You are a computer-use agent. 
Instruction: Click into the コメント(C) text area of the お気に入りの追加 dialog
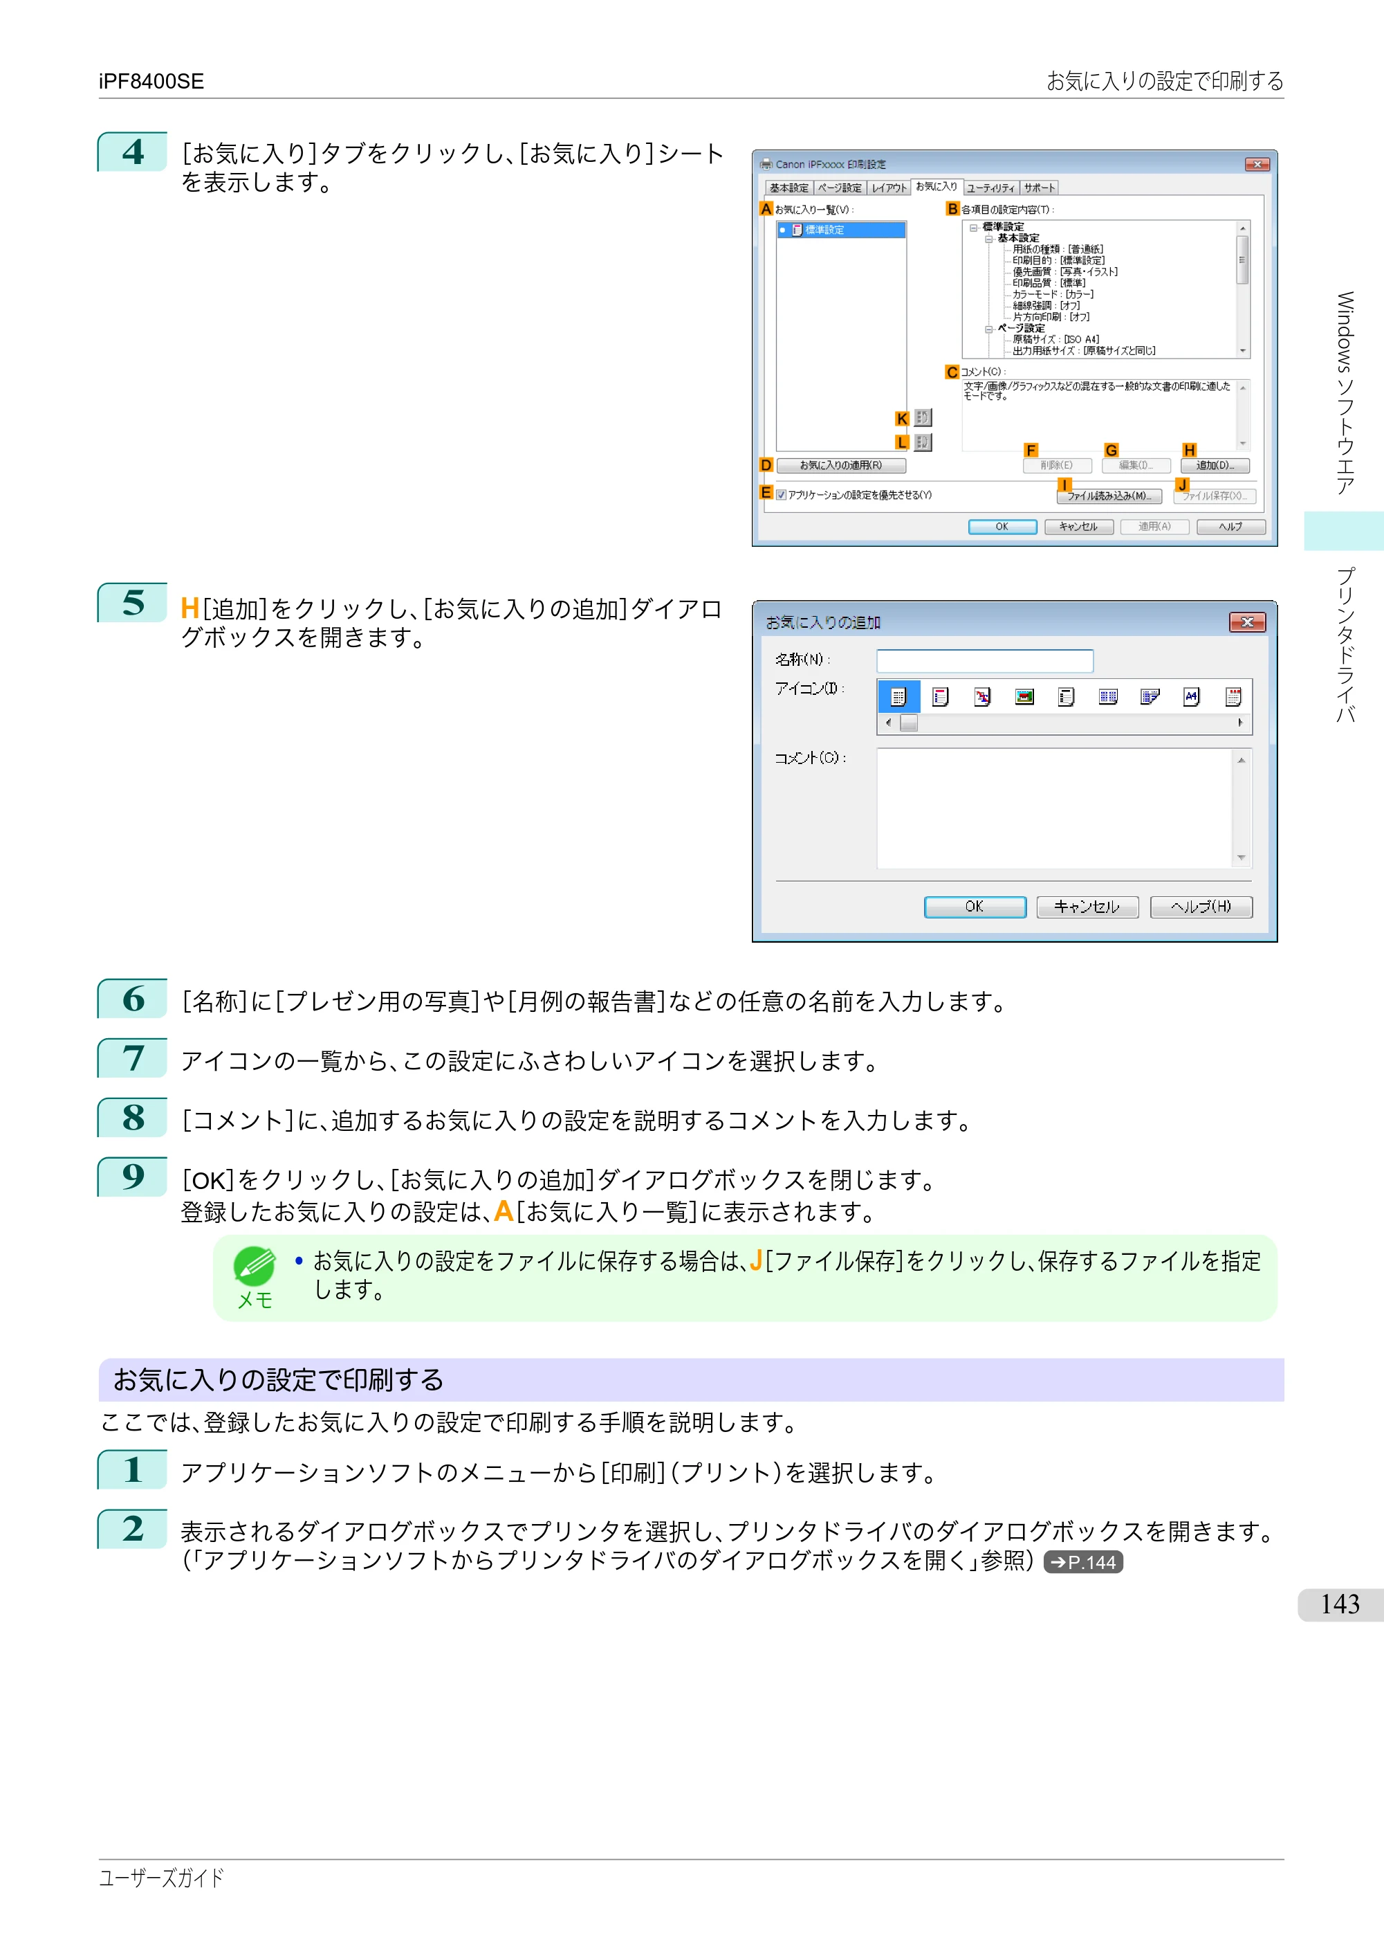[1055, 808]
